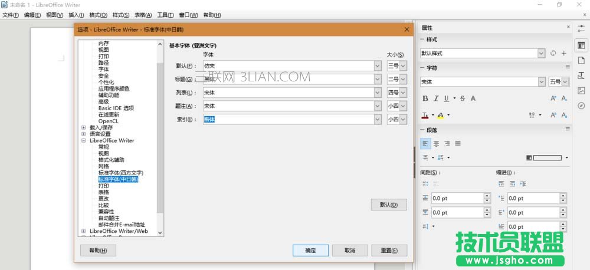Expand the 载入/保存 tree node
The width and height of the screenshot is (590, 270).
(84, 127)
